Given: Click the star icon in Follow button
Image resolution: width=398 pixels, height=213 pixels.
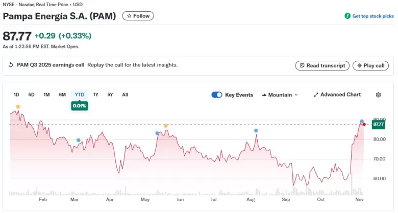Looking at the screenshot, I should 129,16.
